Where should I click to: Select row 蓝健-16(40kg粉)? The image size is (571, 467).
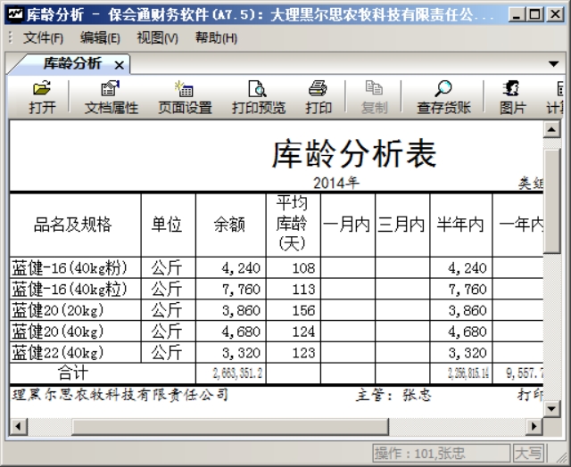click(277, 268)
